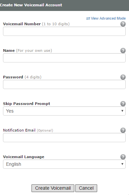Open Skip Password Prompt dropdown

[64, 111]
